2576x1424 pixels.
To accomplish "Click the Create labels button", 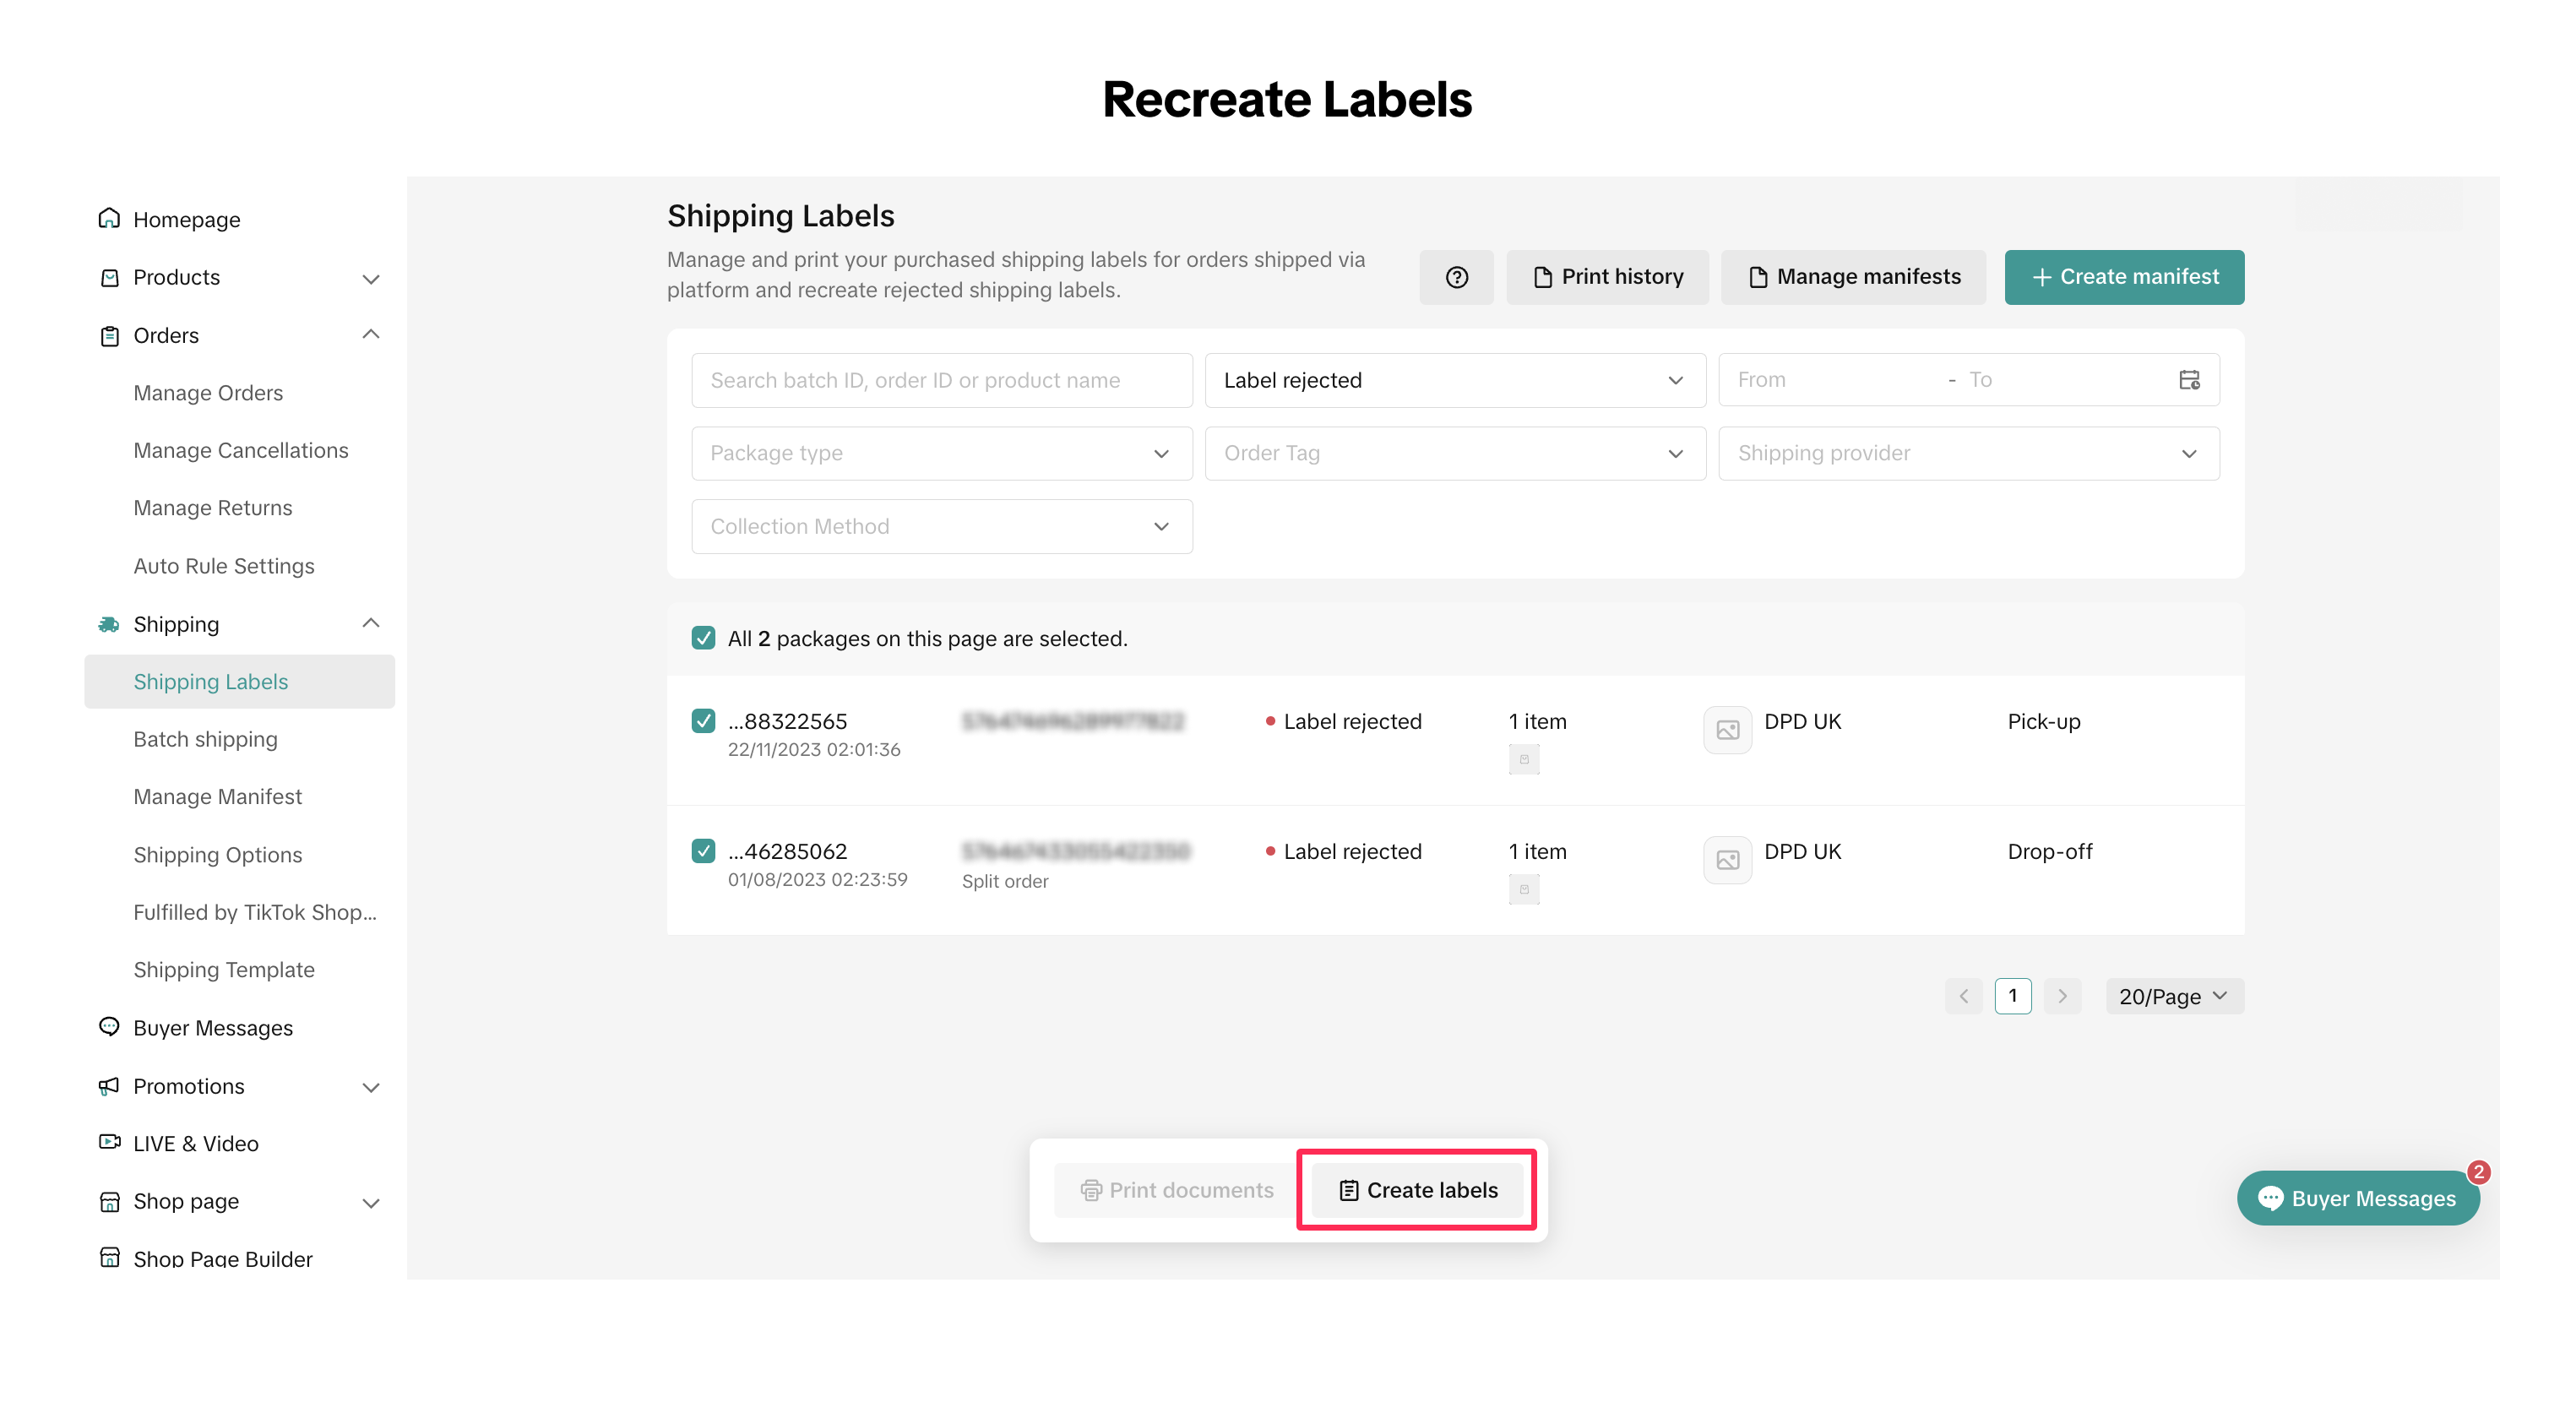I will (1417, 1190).
